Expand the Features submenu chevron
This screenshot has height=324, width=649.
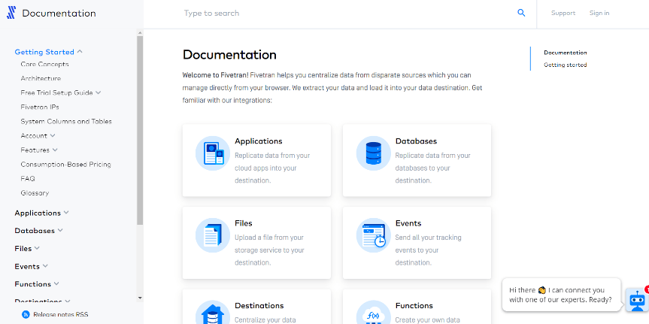(x=55, y=150)
